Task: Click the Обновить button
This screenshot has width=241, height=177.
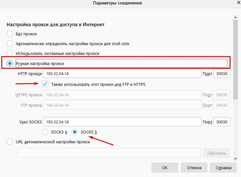Action: tap(217, 153)
